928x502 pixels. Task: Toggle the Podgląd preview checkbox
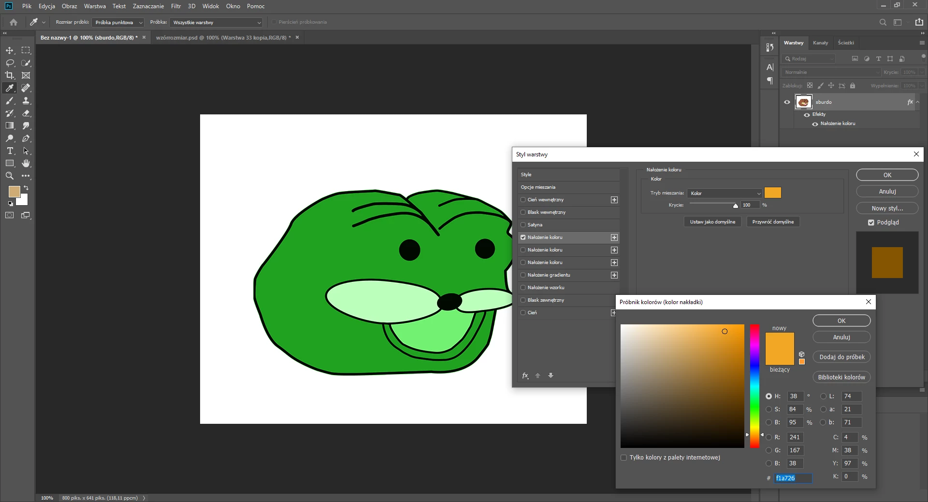pyautogui.click(x=871, y=223)
